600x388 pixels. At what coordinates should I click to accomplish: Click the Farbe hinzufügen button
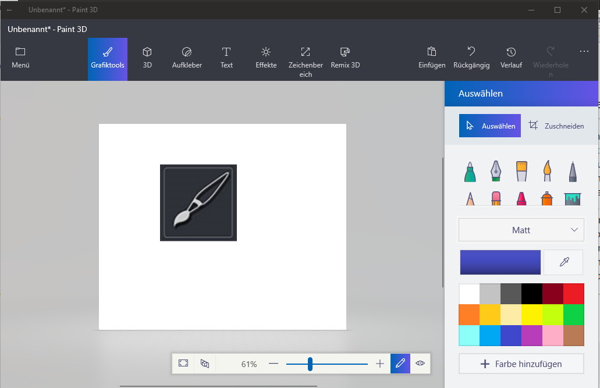pos(521,364)
